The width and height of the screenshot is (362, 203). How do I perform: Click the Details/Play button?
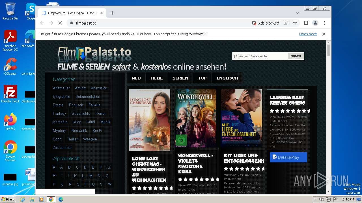[x=288, y=157]
